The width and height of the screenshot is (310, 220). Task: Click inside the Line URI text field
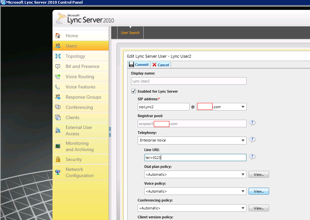point(195,158)
